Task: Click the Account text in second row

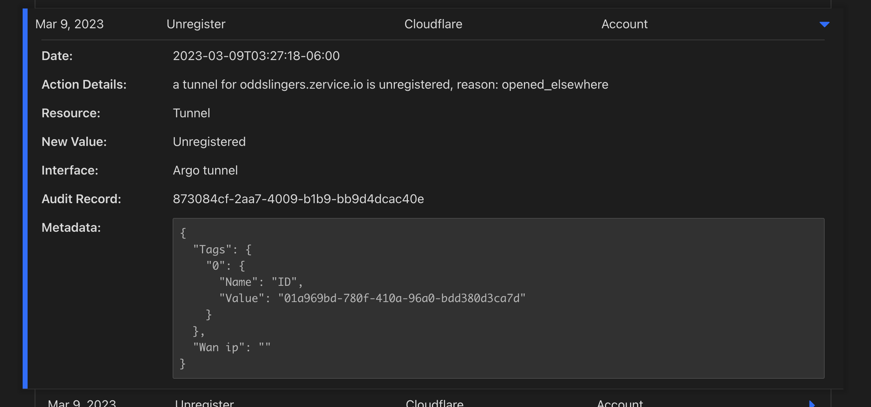Action: pyautogui.click(x=620, y=403)
